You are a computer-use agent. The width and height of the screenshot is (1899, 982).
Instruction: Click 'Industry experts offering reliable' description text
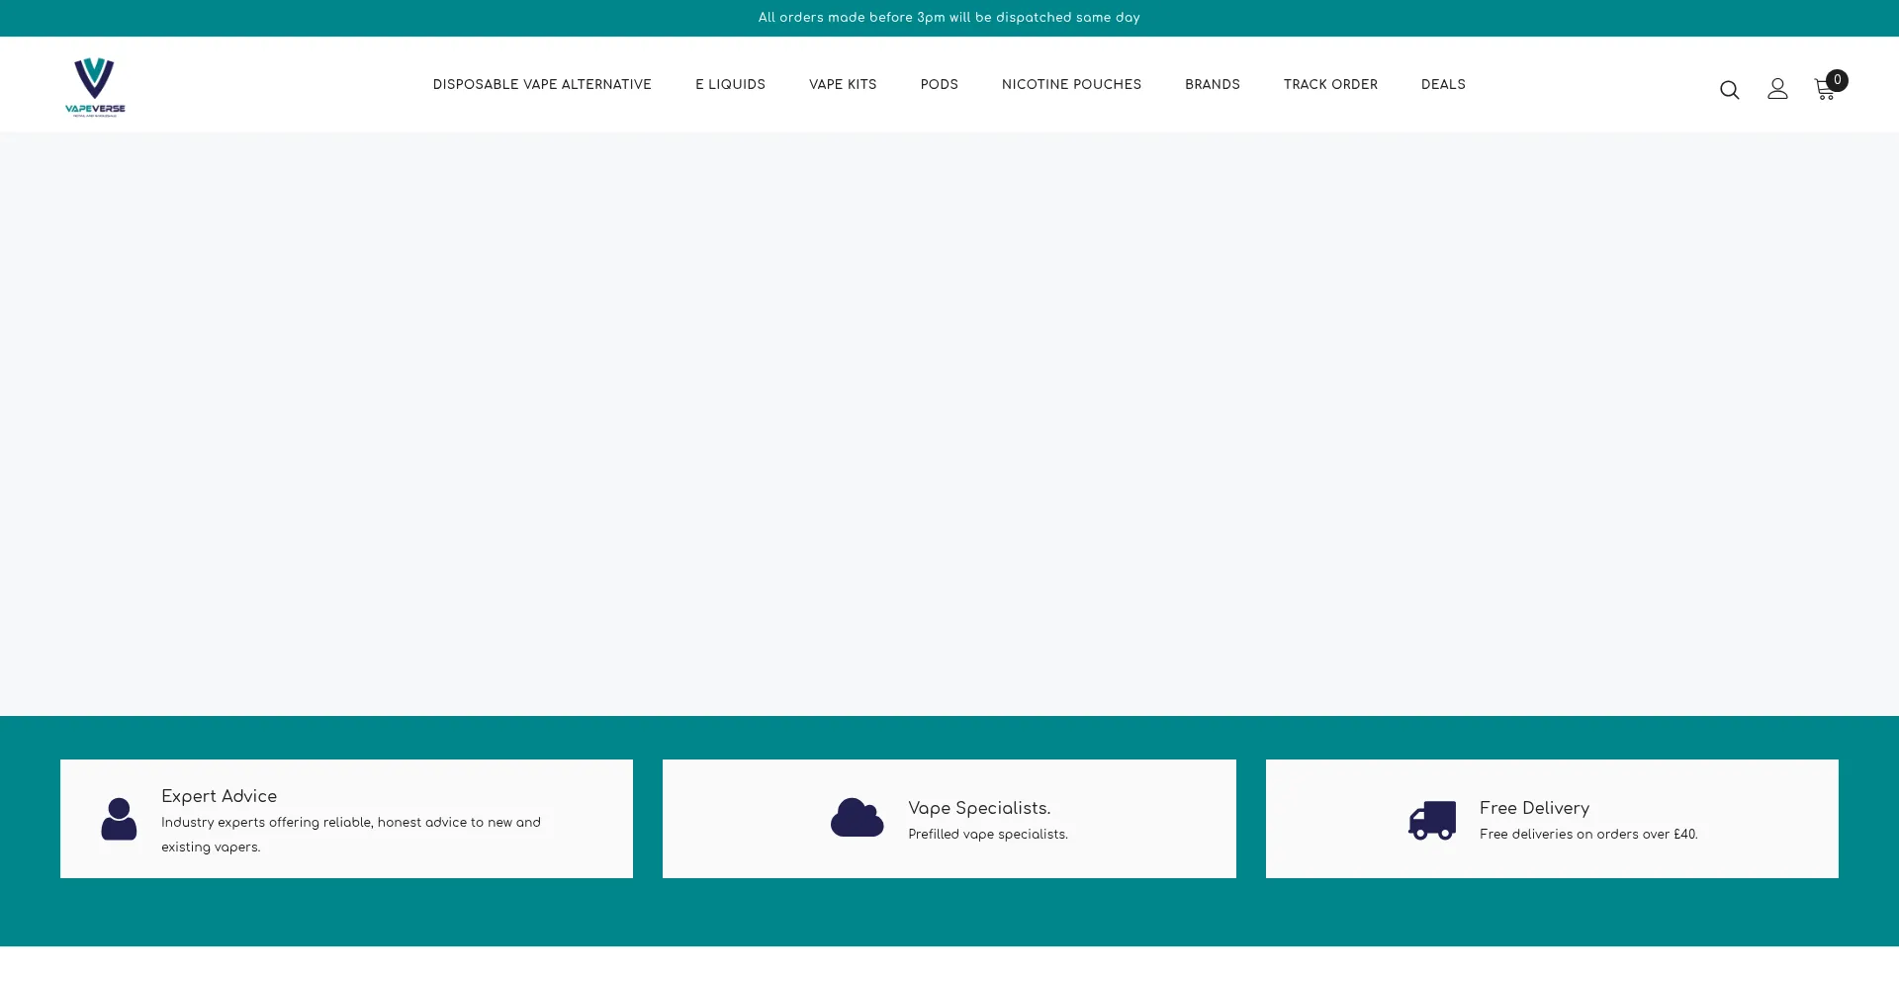click(x=351, y=835)
